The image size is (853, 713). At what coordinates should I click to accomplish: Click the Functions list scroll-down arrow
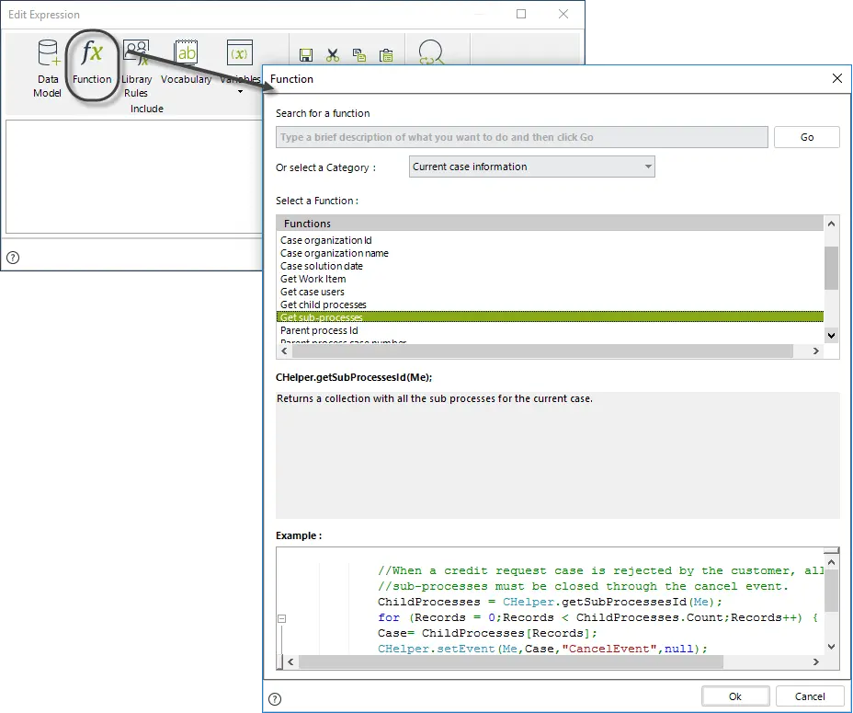click(831, 336)
